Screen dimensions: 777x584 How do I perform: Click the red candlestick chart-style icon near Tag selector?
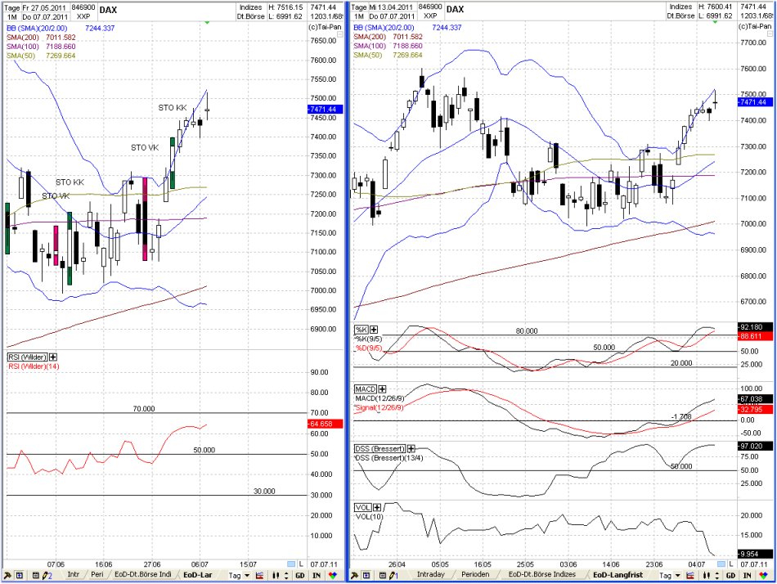(x=259, y=576)
